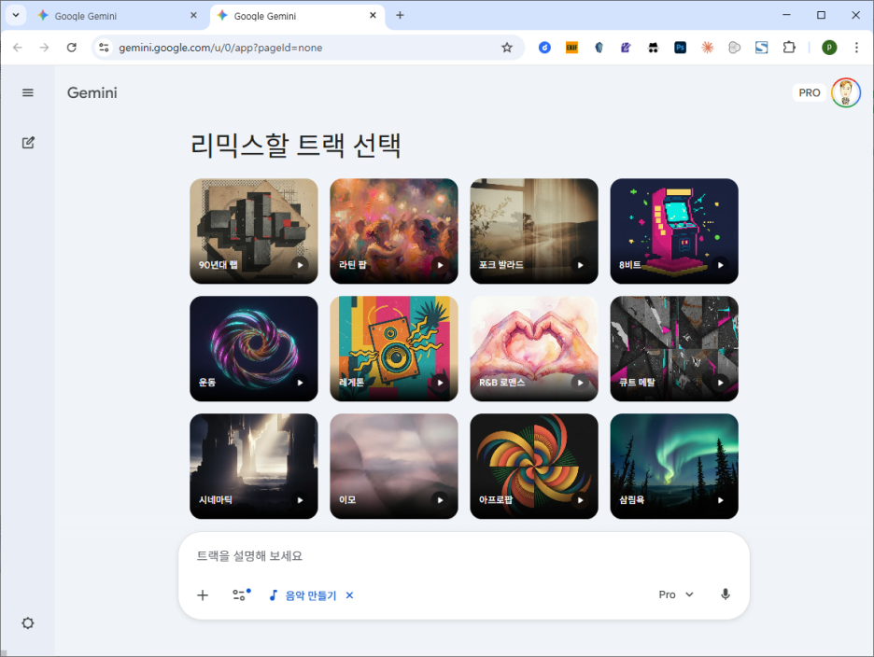Open the Photoshop extension icon

point(680,48)
